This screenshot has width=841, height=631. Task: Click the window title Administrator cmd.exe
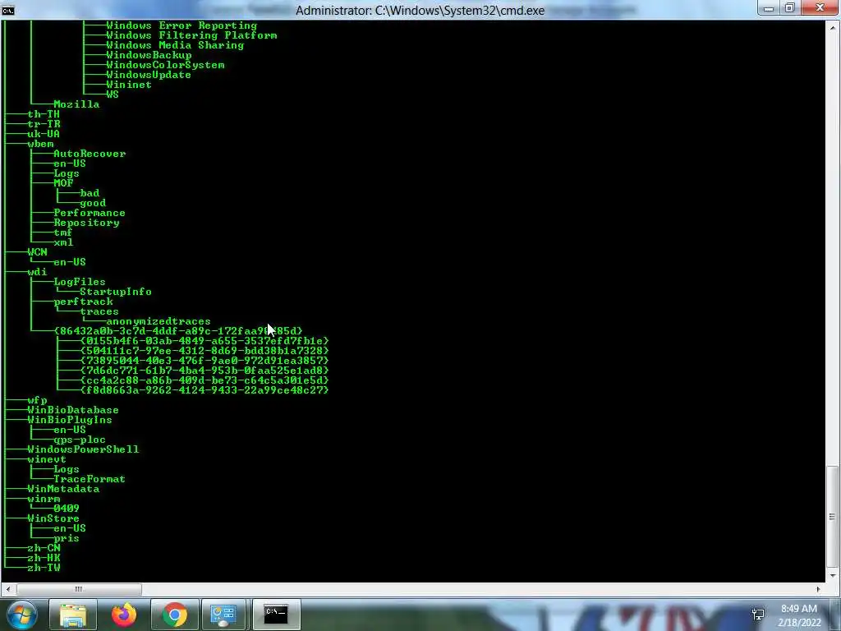pyautogui.click(x=420, y=10)
